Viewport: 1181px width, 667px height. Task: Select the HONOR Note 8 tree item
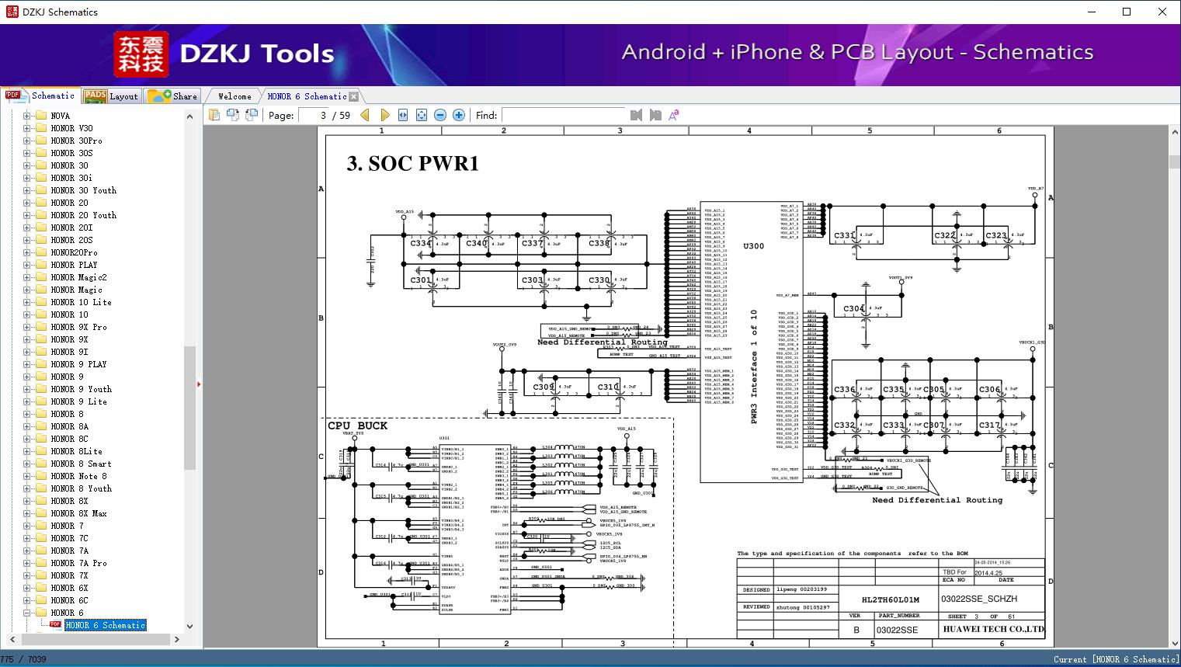click(79, 476)
